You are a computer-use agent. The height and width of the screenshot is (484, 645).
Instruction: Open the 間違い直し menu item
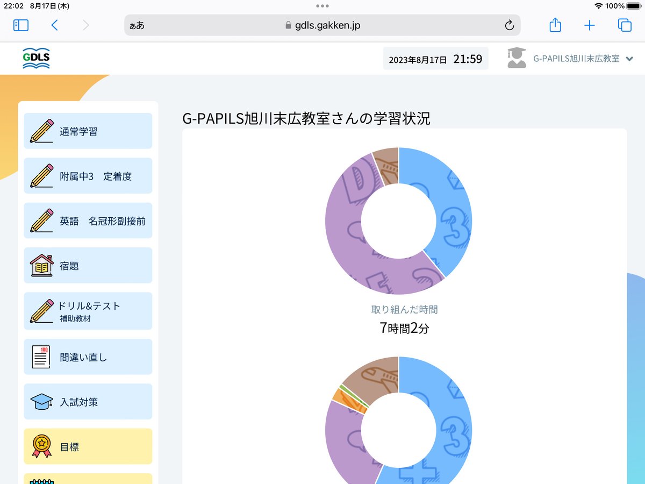pos(88,357)
